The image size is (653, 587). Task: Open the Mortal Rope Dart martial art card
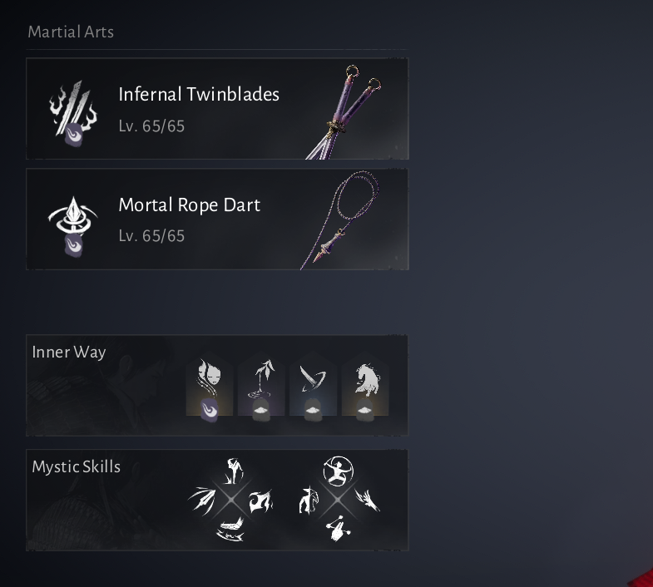coord(217,219)
